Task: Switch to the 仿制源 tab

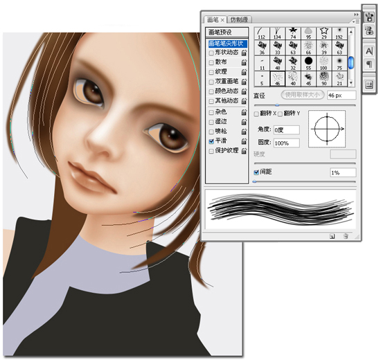Action: (239, 19)
